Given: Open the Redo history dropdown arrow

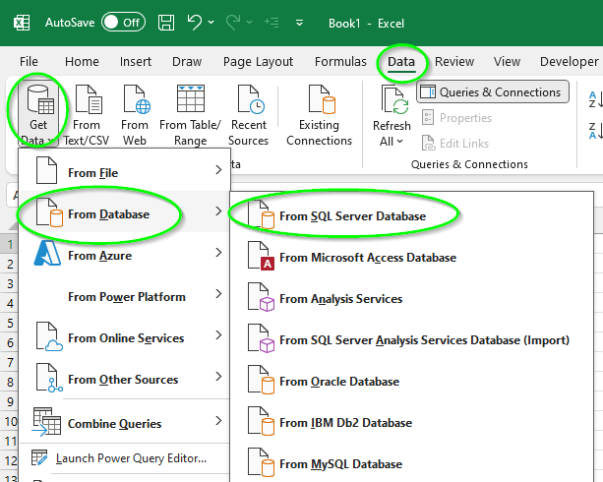Looking at the screenshot, I should point(249,23).
